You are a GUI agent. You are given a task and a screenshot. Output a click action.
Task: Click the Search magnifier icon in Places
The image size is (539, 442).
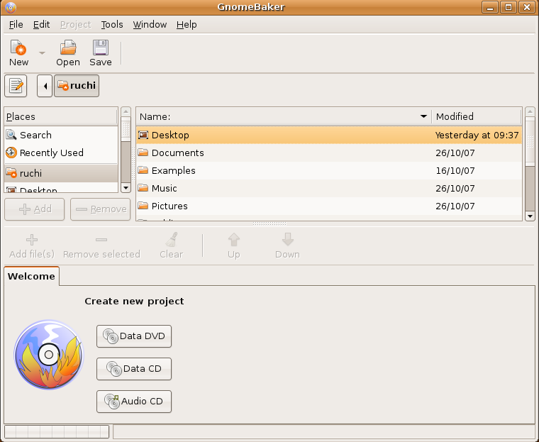point(11,135)
